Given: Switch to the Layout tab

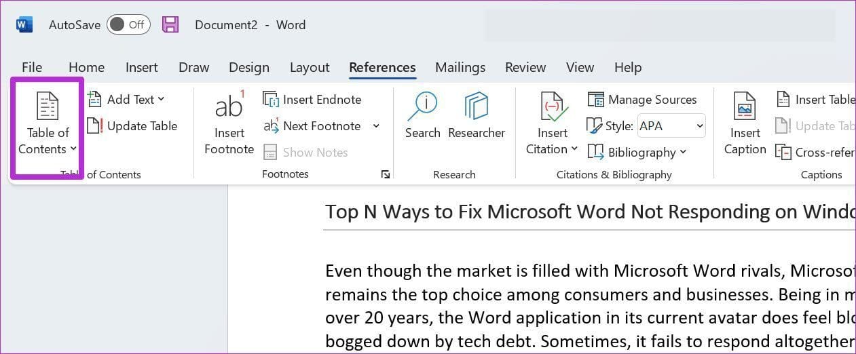Looking at the screenshot, I should (x=310, y=67).
